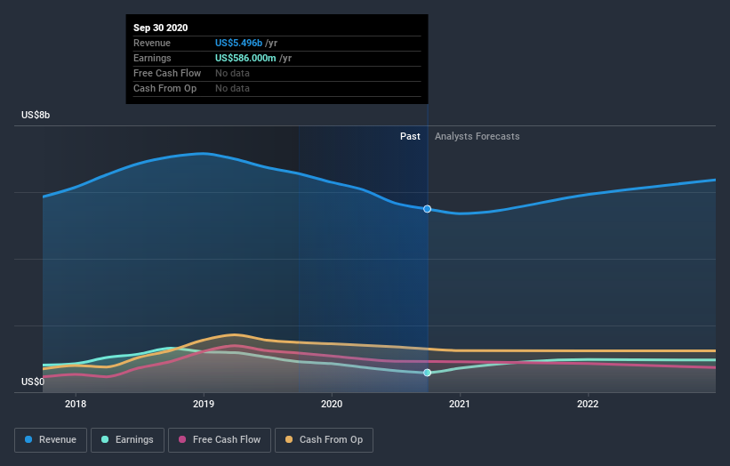Select the 2020 x-axis label
Screen dimensions: 730x466
tap(332, 404)
